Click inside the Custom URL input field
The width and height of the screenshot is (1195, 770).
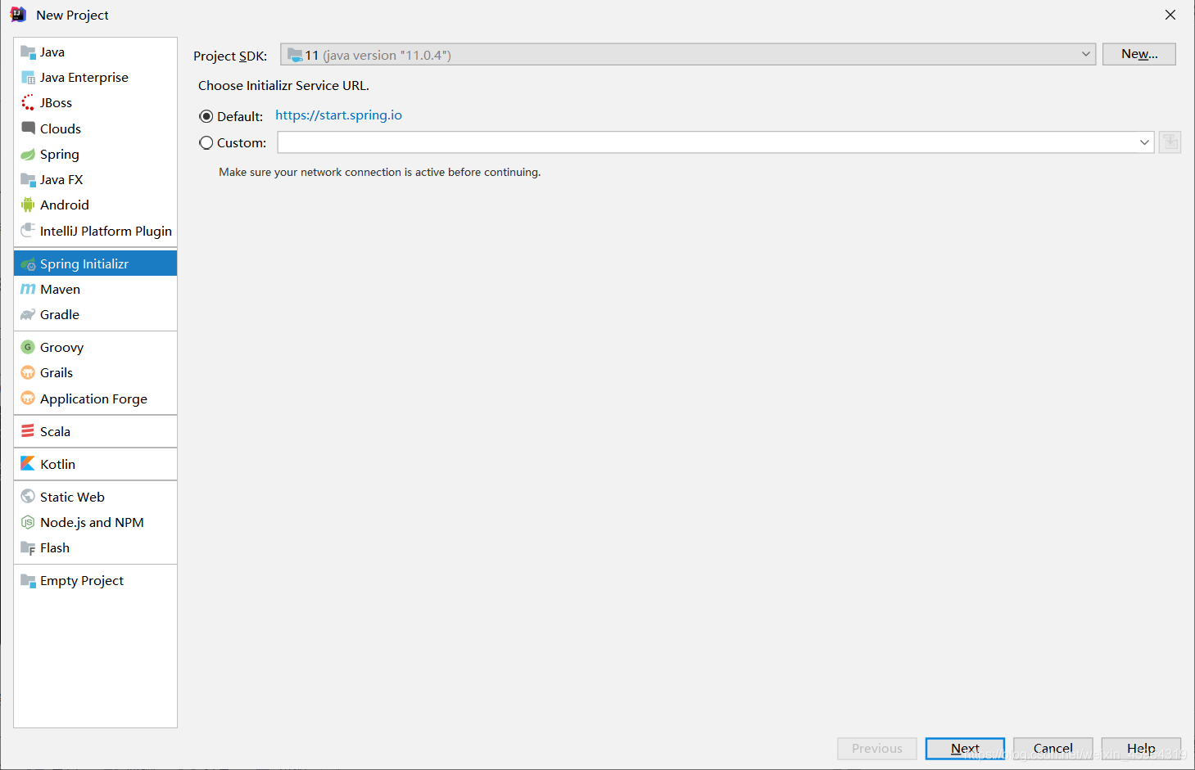pyautogui.click(x=706, y=142)
